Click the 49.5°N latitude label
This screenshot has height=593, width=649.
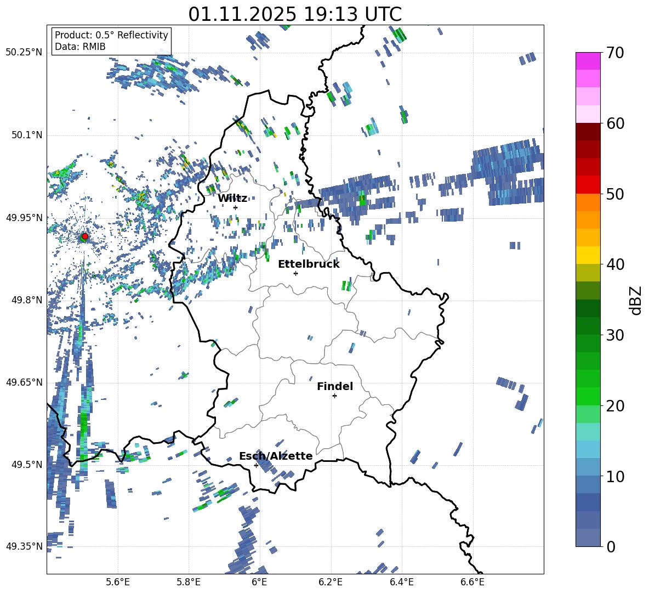[x=27, y=464]
